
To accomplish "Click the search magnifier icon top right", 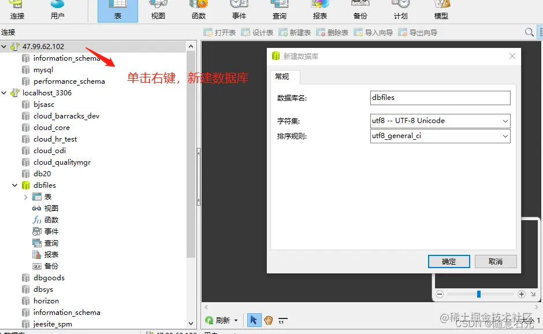I will pyautogui.click(x=529, y=32).
